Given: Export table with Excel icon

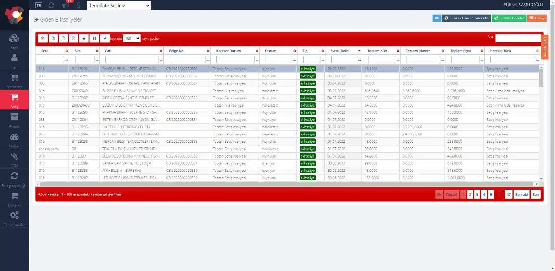Looking at the screenshot, I should point(53,39).
